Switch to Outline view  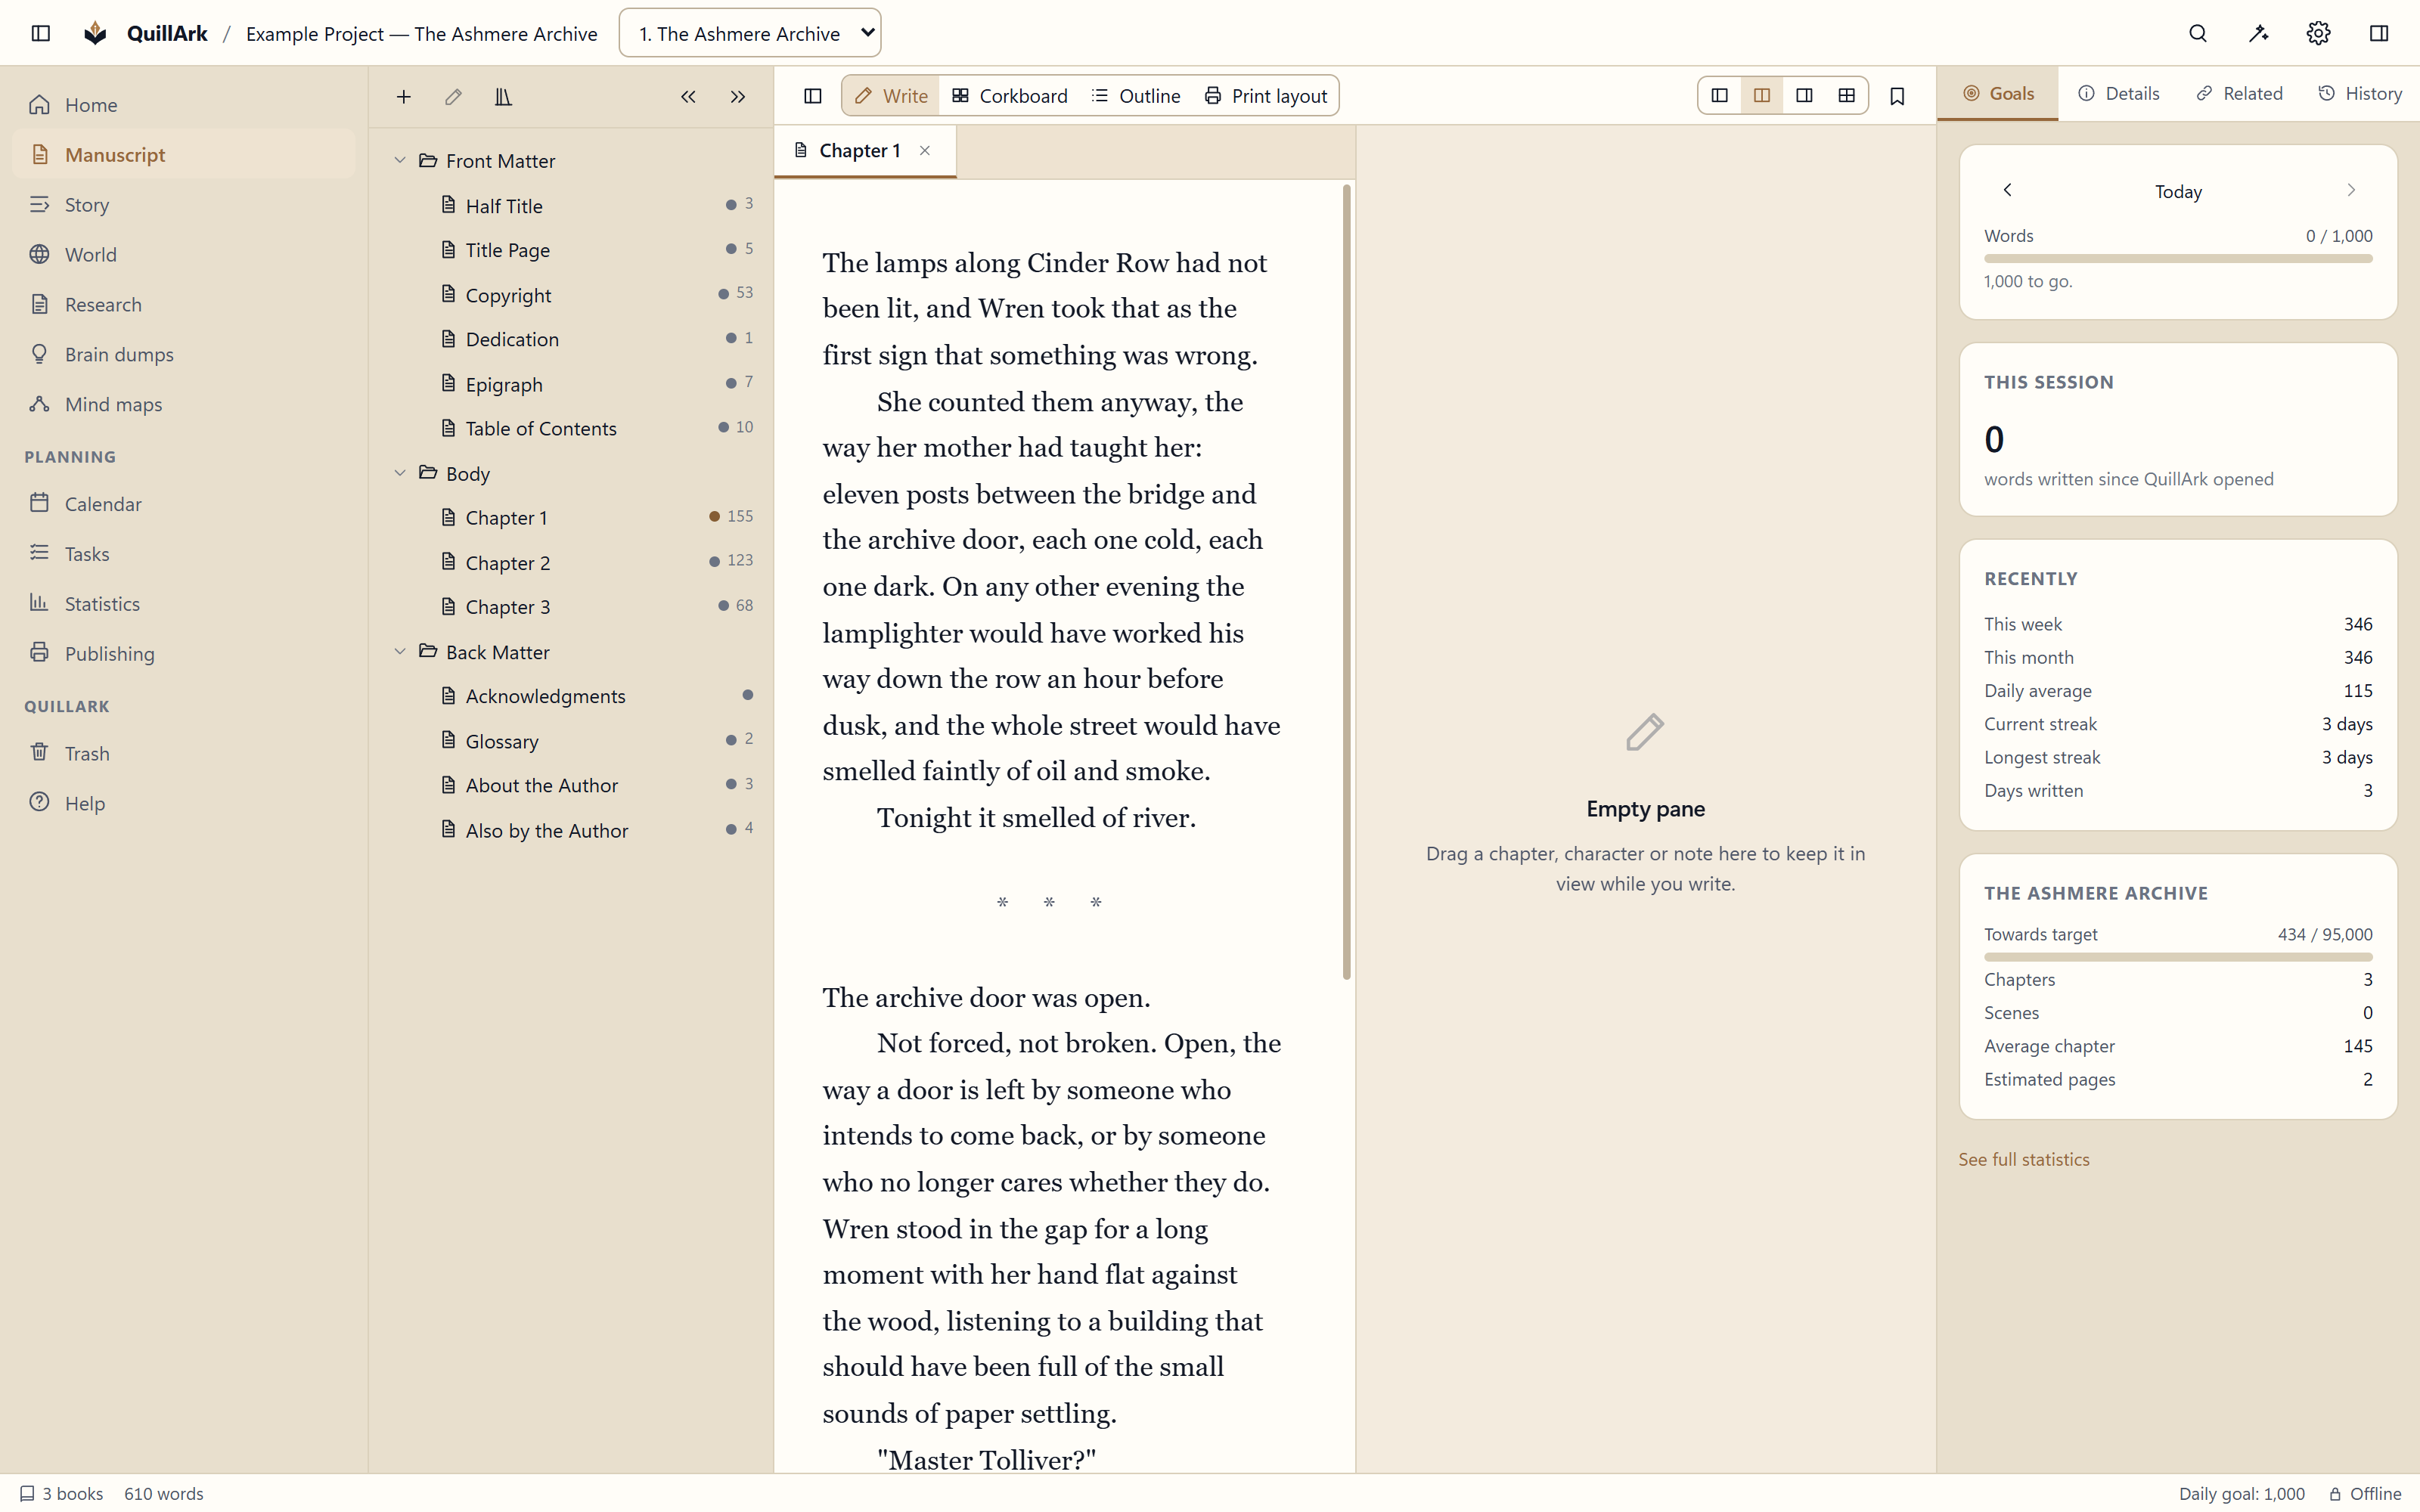point(1135,96)
